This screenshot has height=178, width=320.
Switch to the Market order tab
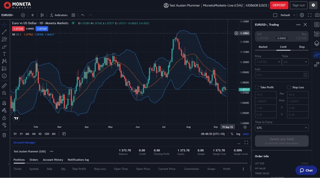[x=263, y=47]
